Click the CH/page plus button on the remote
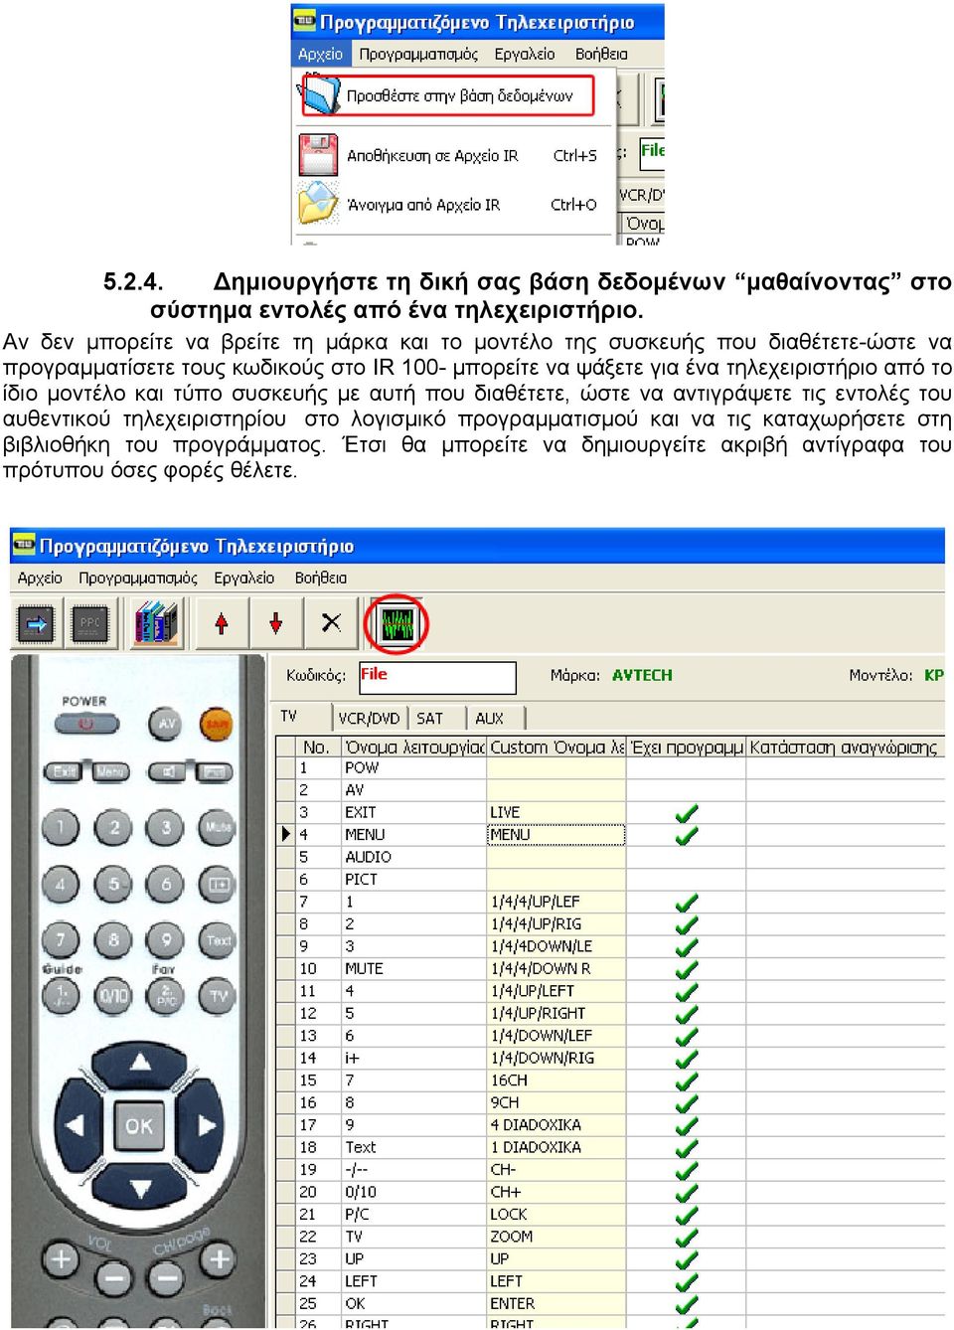This screenshot has height=1330, width=954. [218, 1260]
